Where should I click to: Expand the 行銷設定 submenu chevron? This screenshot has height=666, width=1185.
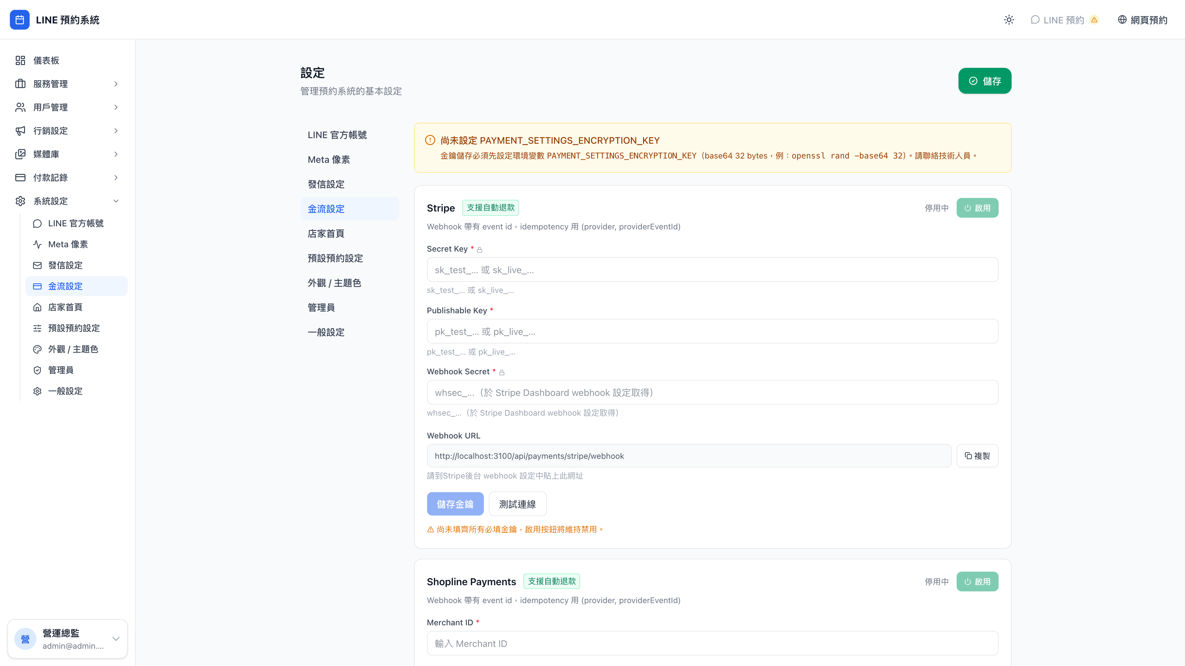tap(116, 130)
